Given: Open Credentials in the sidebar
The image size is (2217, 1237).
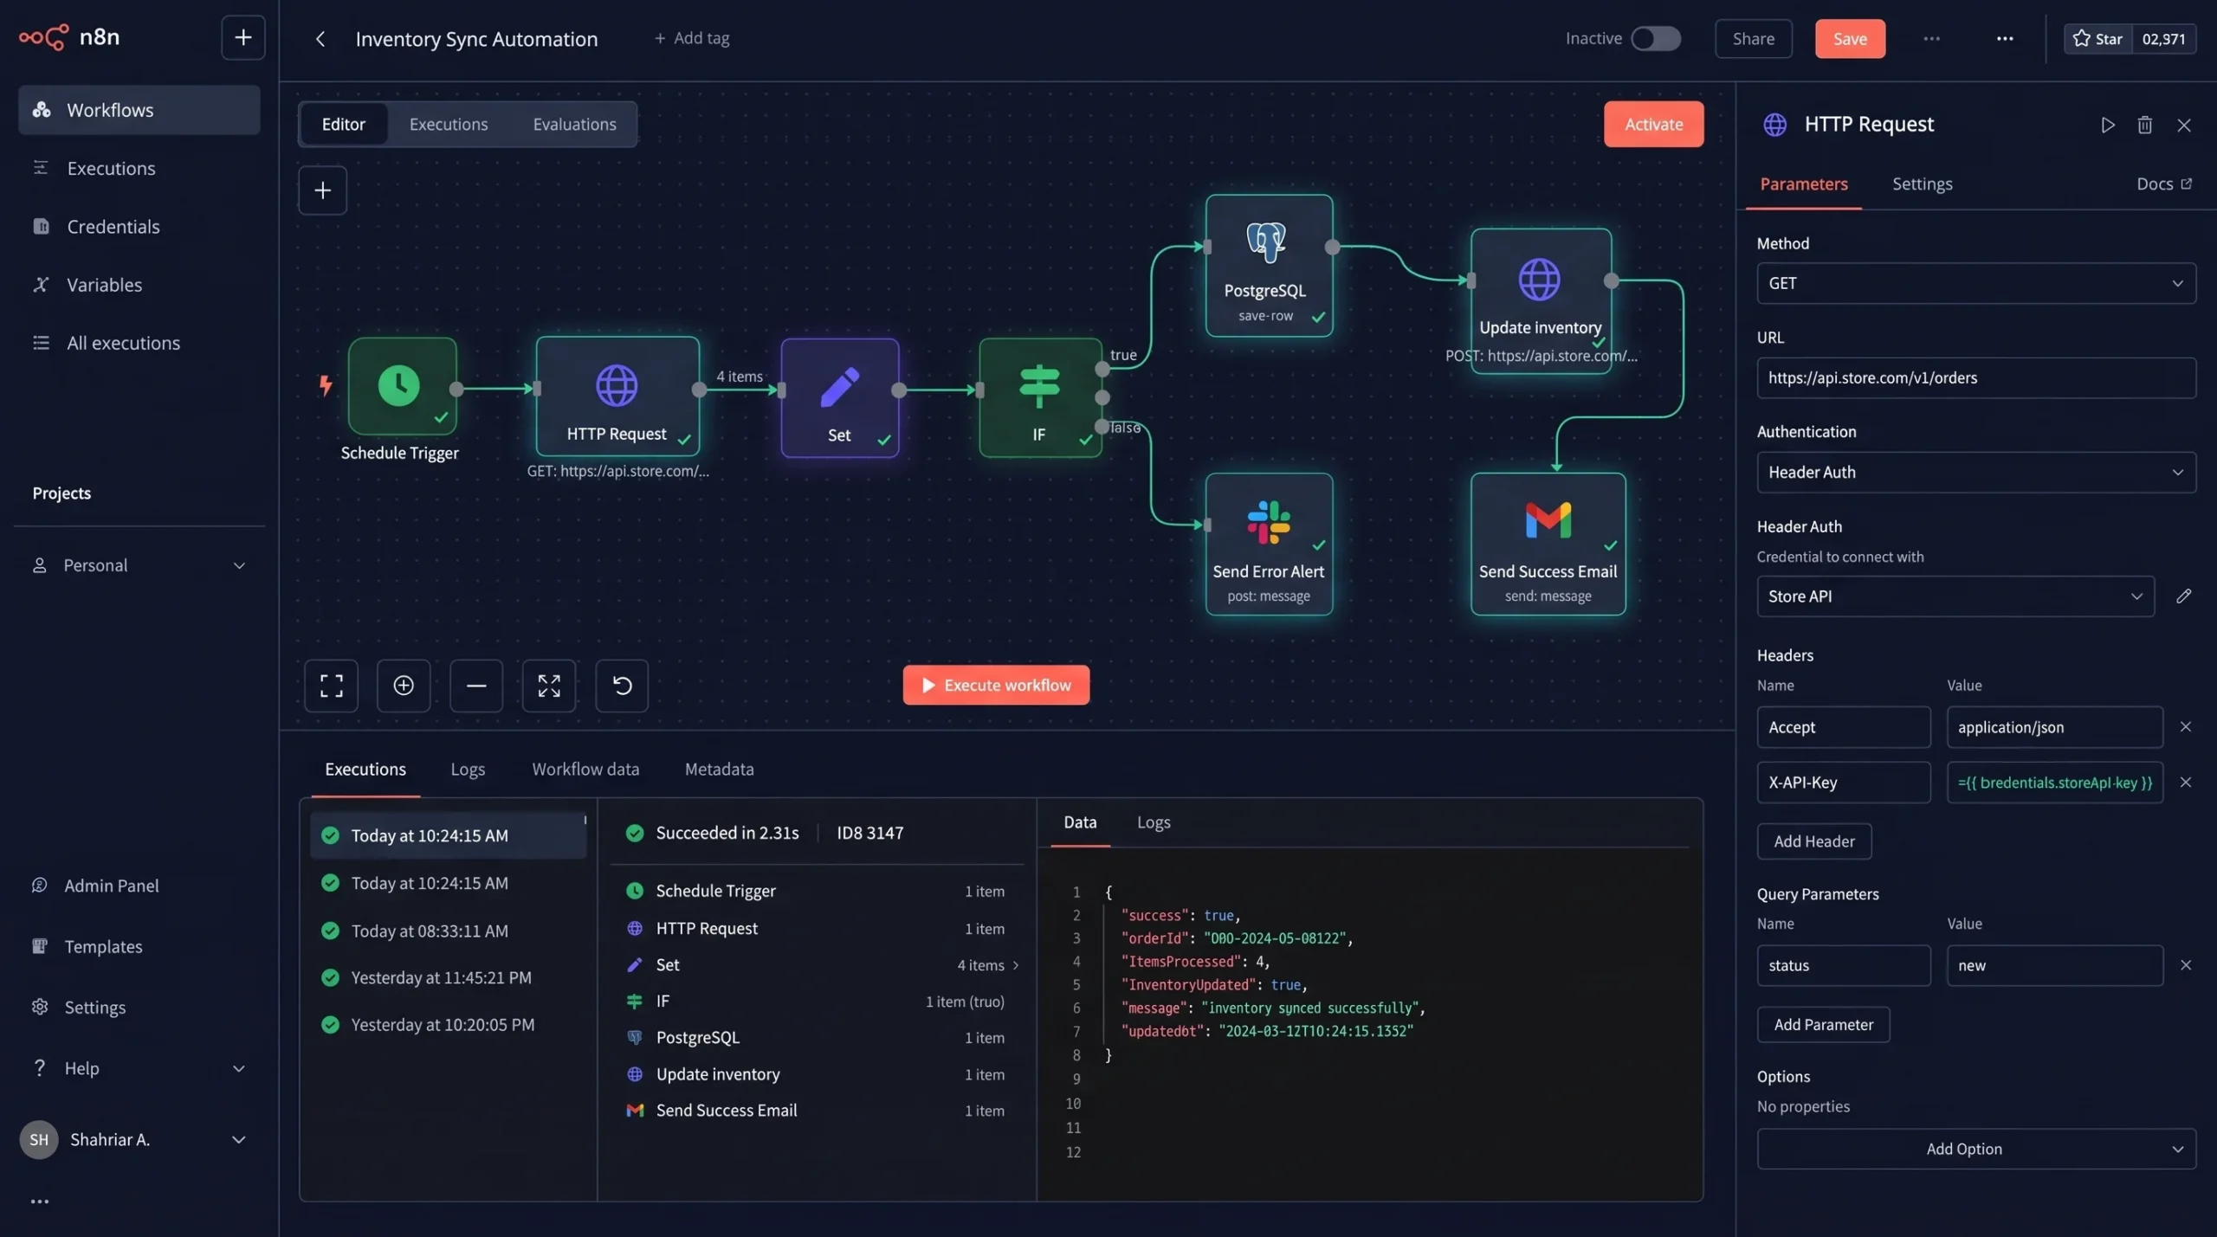Looking at the screenshot, I should pyautogui.click(x=139, y=227).
